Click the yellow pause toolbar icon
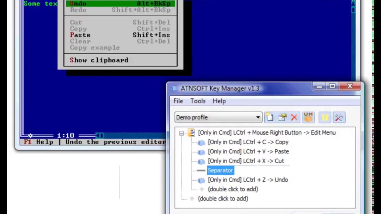Image resolution: width=381 pixels, height=214 pixels. click(x=324, y=117)
